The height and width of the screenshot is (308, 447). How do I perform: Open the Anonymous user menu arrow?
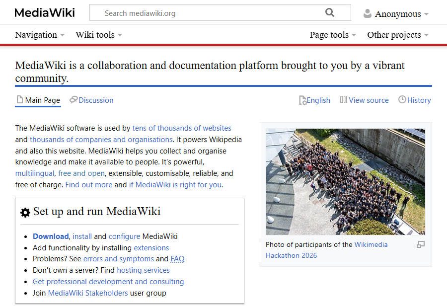point(426,14)
